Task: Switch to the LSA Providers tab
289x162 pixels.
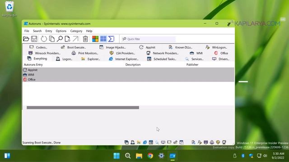Action: pyautogui.click(x=122, y=53)
